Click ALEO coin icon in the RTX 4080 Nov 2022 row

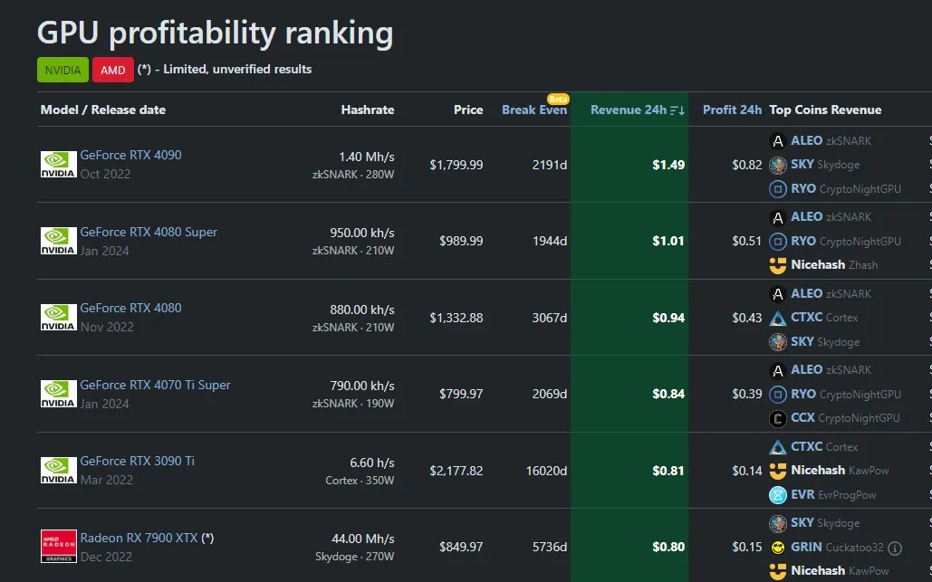(x=777, y=294)
